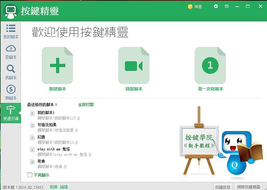Screen dimensions: 267x190
Task: Click file icon beside 可惜沒如果
Action: pos(32,125)
